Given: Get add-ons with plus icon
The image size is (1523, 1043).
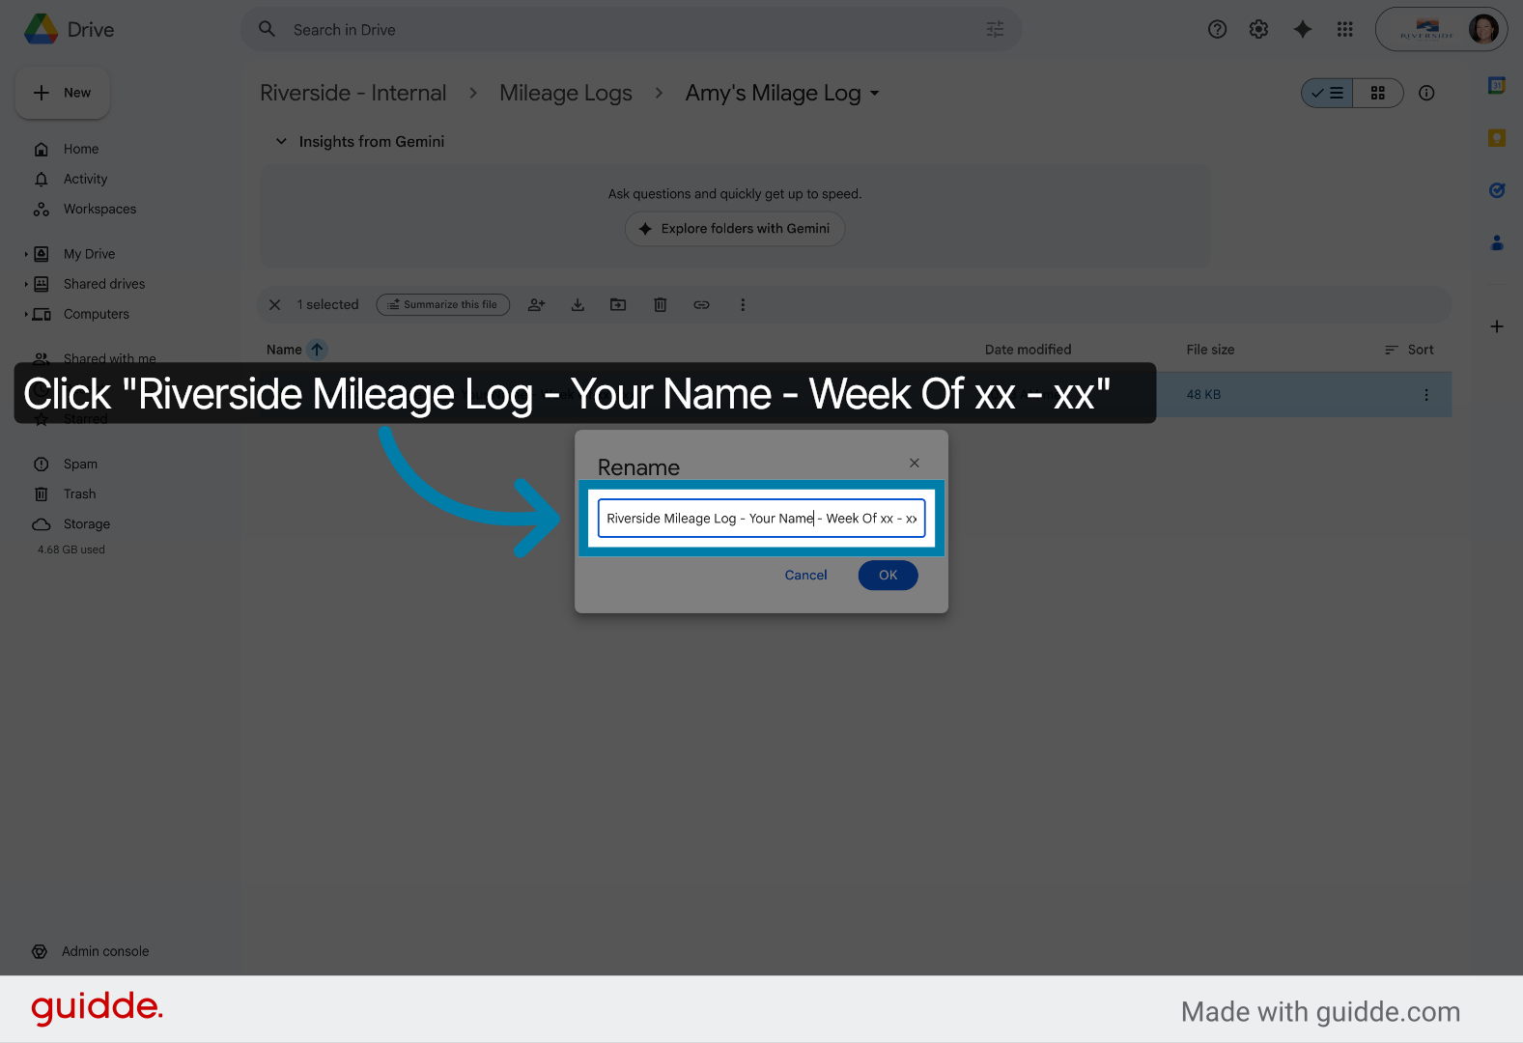Looking at the screenshot, I should tap(1497, 326).
